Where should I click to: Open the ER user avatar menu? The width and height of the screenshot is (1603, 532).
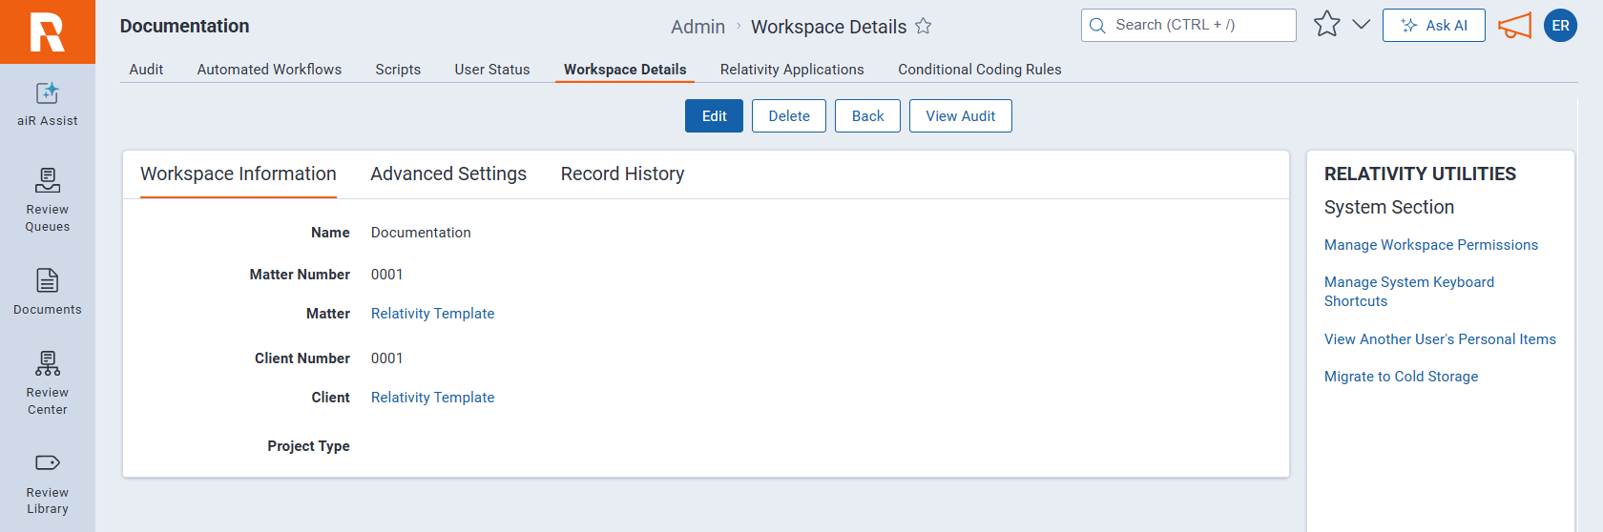[1561, 26]
